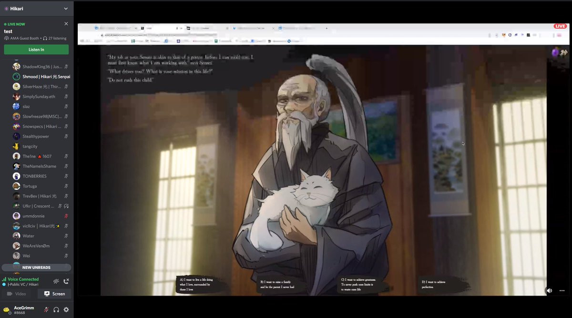
Task: Click Ufkr's muted microphone icon
Action: click(60, 206)
